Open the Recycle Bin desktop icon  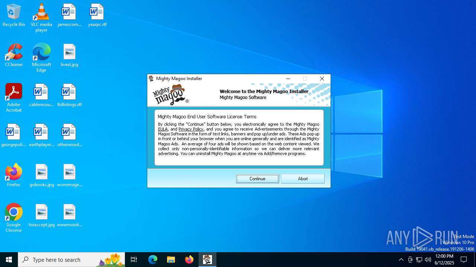tap(14, 15)
